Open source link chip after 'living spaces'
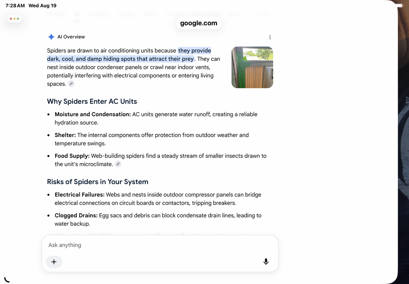This screenshot has width=409, height=284. tap(71, 84)
